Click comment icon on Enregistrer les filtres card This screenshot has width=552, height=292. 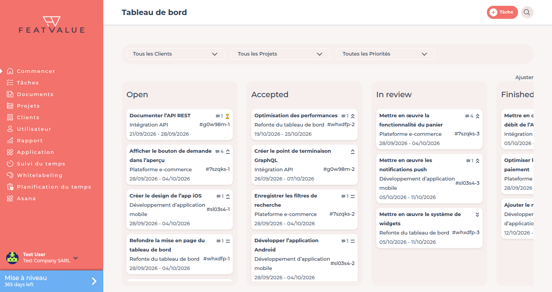pyautogui.click(x=343, y=196)
